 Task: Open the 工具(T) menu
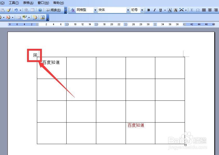(14, 3)
